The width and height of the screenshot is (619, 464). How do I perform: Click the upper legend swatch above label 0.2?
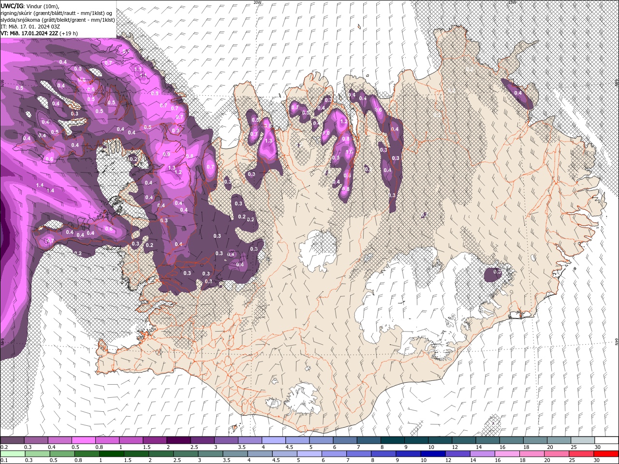(12, 440)
